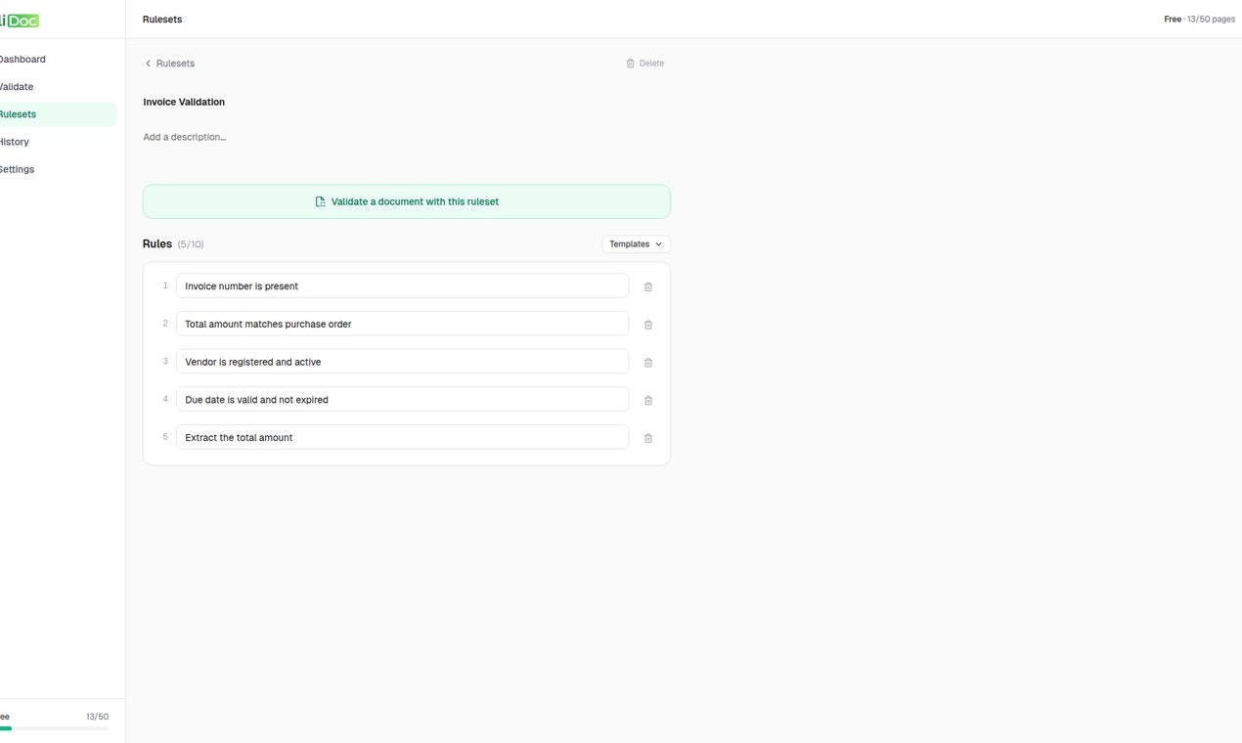
Task: Click the 13/50 usage progress bar
Action: tap(54, 727)
